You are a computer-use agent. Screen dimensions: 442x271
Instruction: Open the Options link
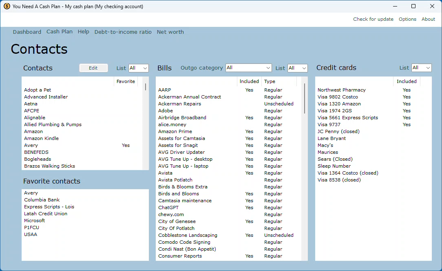[x=407, y=19]
